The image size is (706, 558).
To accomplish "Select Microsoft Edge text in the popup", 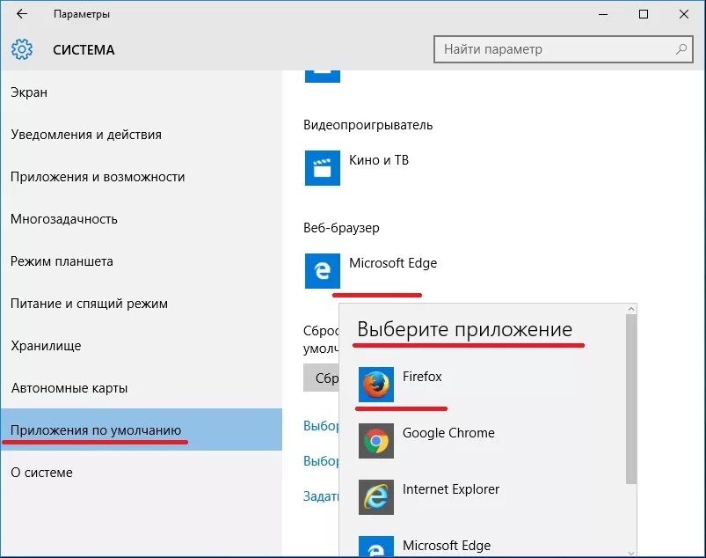I will coord(447,546).
